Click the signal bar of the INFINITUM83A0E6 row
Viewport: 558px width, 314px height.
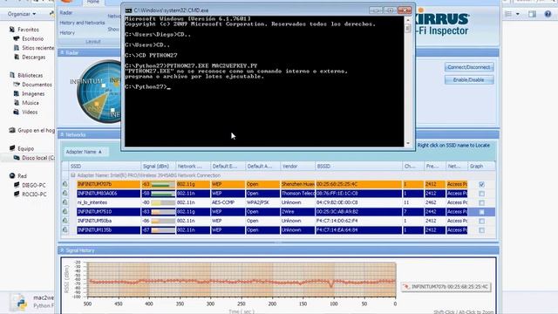[163, 194]
